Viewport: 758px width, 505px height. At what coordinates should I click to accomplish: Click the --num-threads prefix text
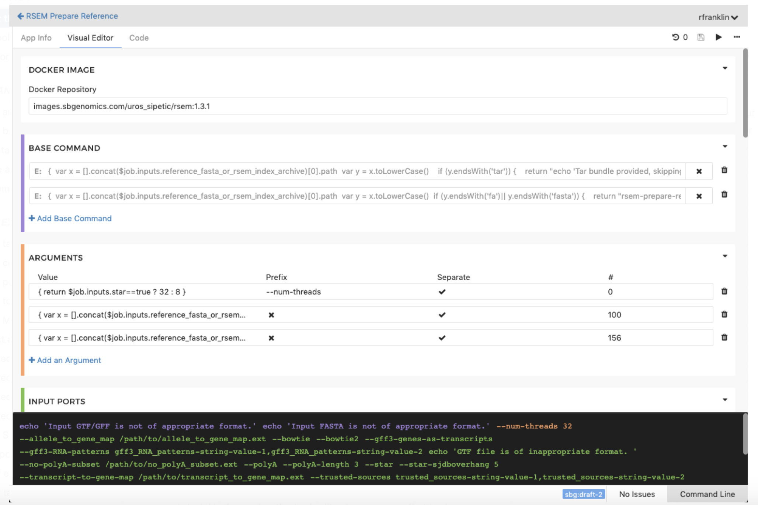pos(293,292)
